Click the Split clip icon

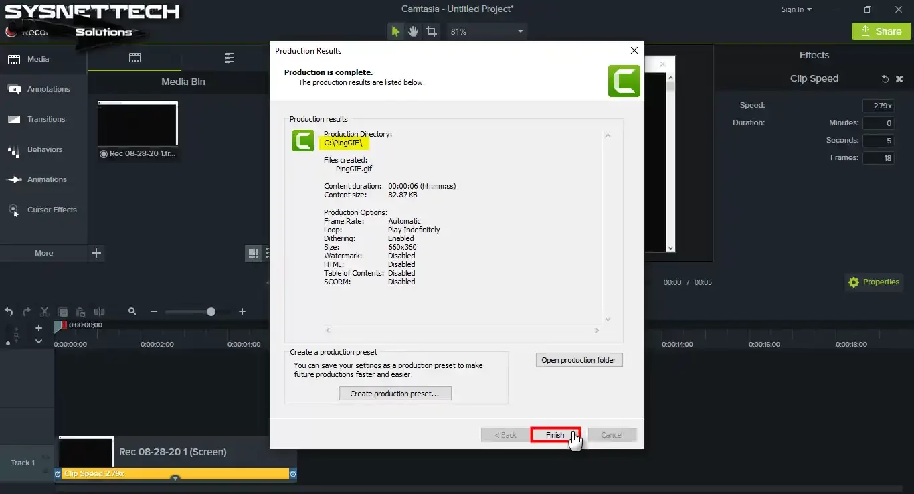99,311
